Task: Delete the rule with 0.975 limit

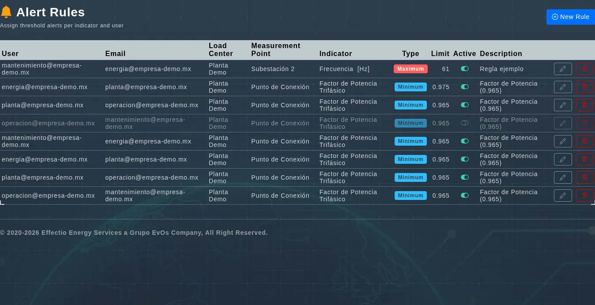Action: (x=585, y=87)
